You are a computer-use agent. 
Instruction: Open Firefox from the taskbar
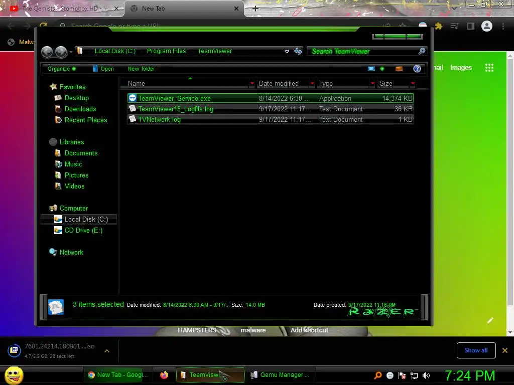(x=164, y=375)
